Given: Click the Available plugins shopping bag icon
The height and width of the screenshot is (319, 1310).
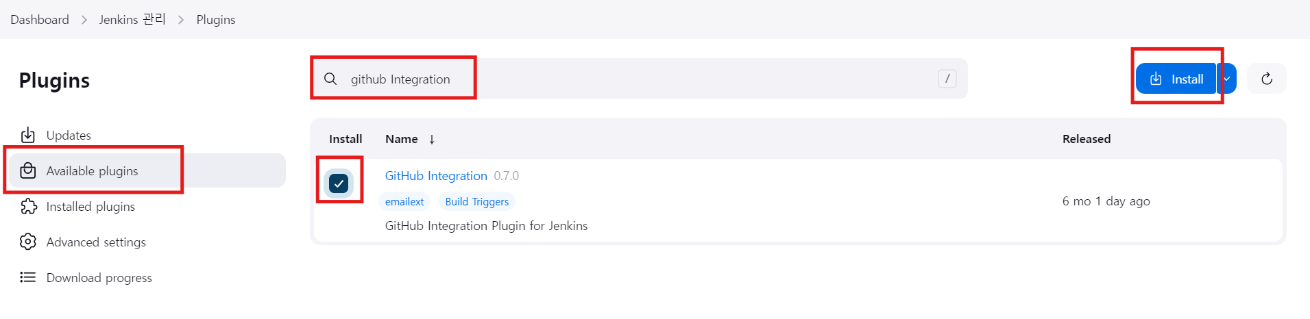Looking at the screenshot, I should [x=27, y=170].
